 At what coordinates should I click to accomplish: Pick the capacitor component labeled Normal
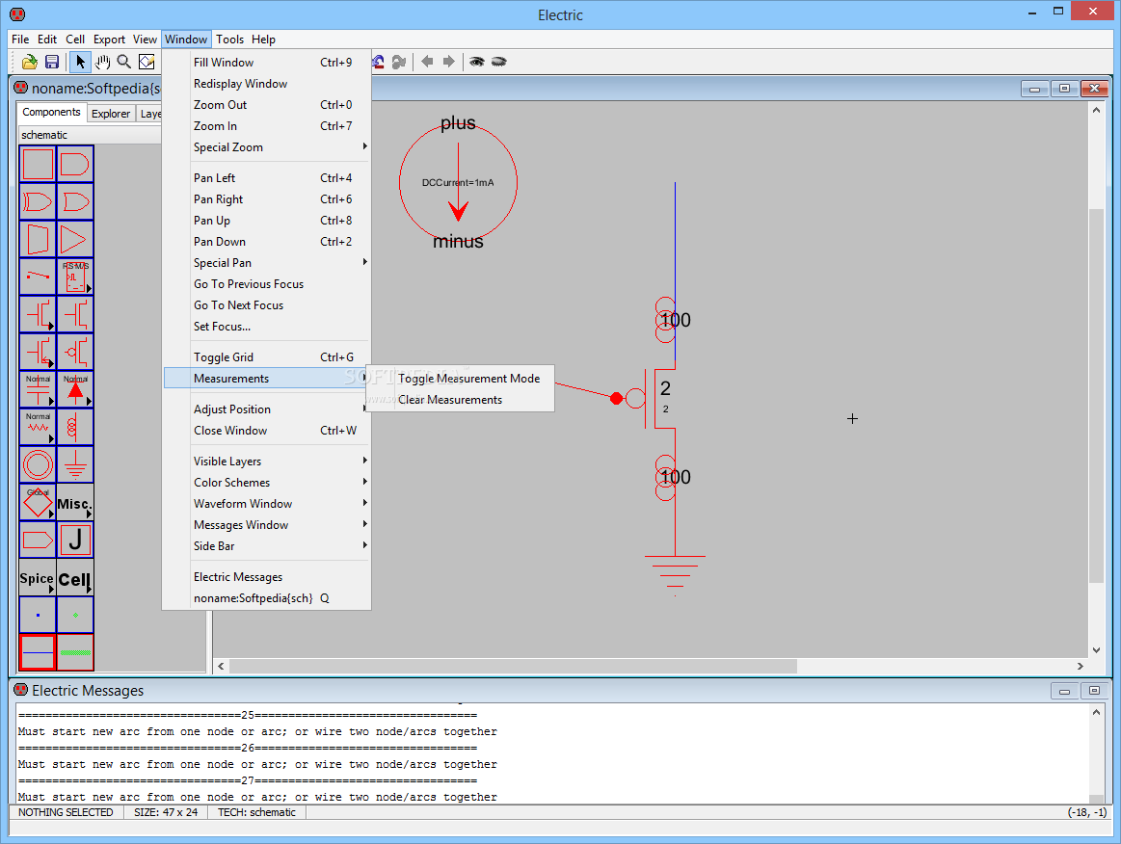coord(38,389)
